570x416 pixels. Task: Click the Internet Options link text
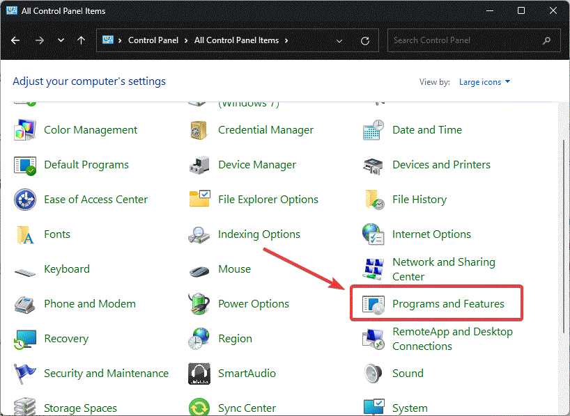[431, 234]
